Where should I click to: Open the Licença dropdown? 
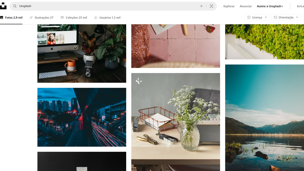(x=257, y=18)
